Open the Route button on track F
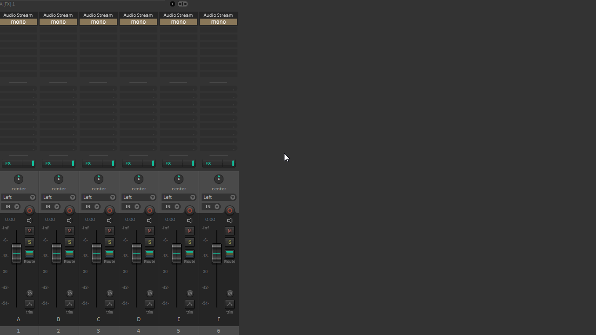596x335 pixels. pos(230,254)
